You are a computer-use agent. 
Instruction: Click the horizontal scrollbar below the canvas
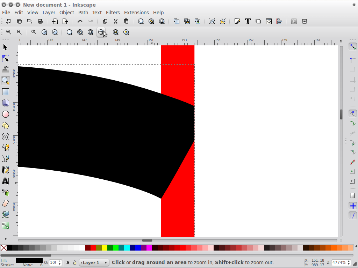[147, 240]
